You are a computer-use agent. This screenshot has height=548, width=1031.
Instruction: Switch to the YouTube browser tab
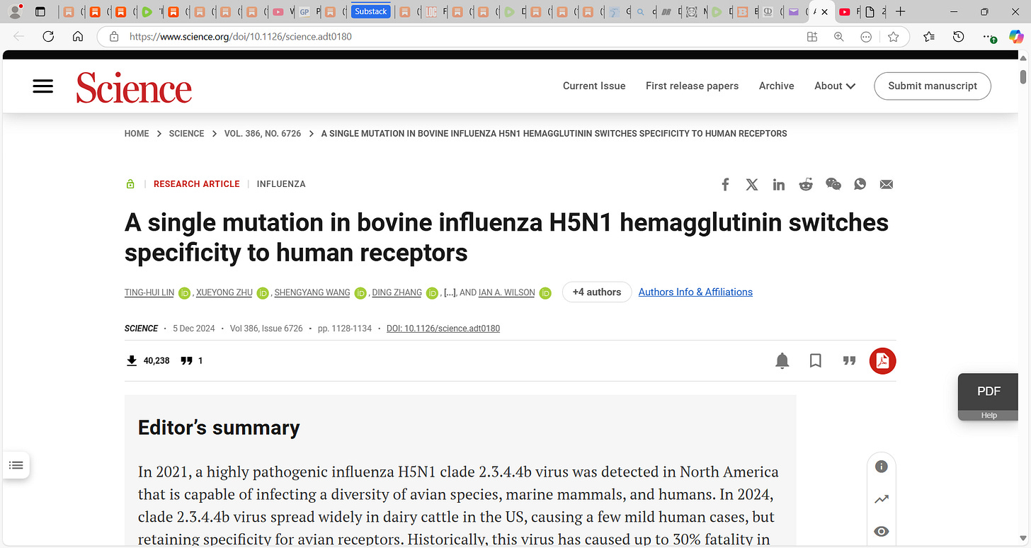point(847,11)
